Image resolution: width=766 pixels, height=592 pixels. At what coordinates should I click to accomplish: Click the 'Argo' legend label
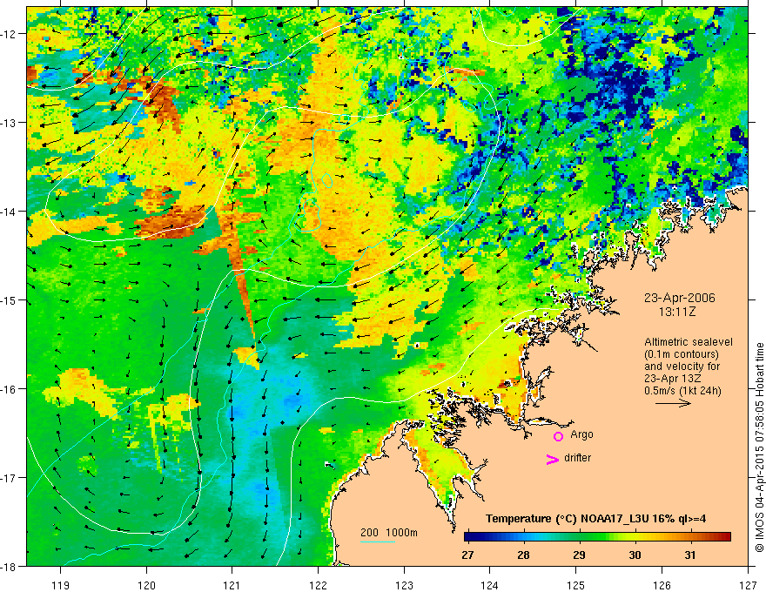(581, 434)
